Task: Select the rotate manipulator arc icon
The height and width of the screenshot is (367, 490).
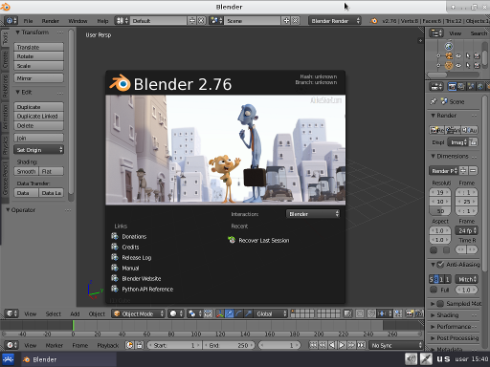Action: click(x=238, y=313)
